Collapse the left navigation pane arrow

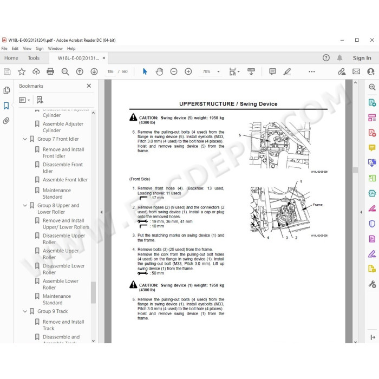point(102,212)
